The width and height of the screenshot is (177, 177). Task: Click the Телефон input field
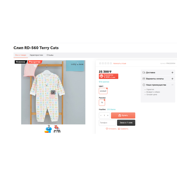(x=107, y=123)
